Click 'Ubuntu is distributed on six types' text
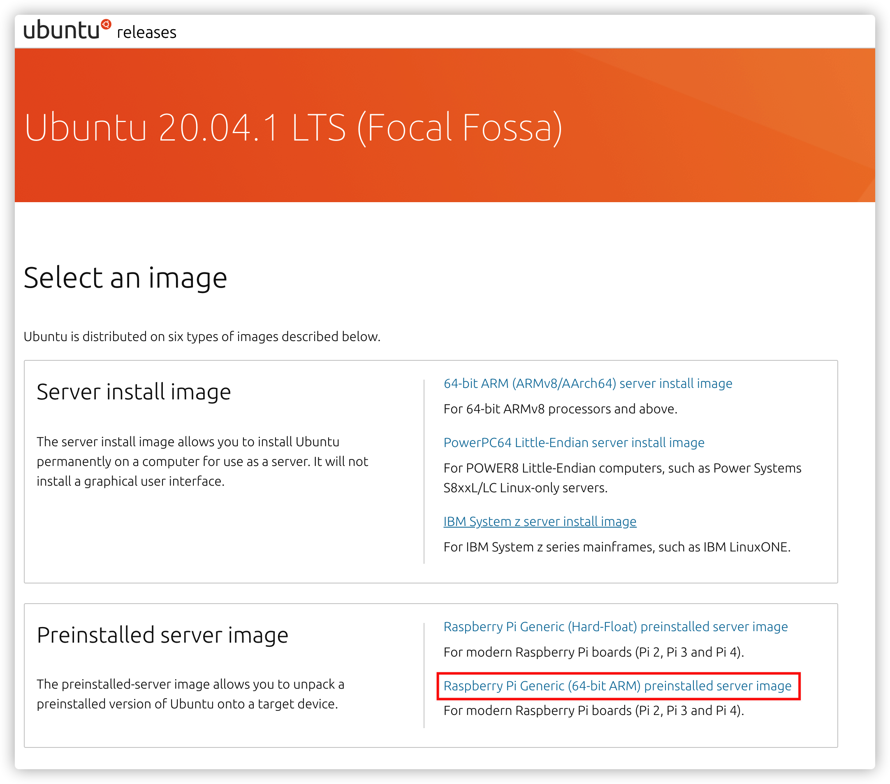This screenshot has height=784, width=890. click(x=202, y=336)
